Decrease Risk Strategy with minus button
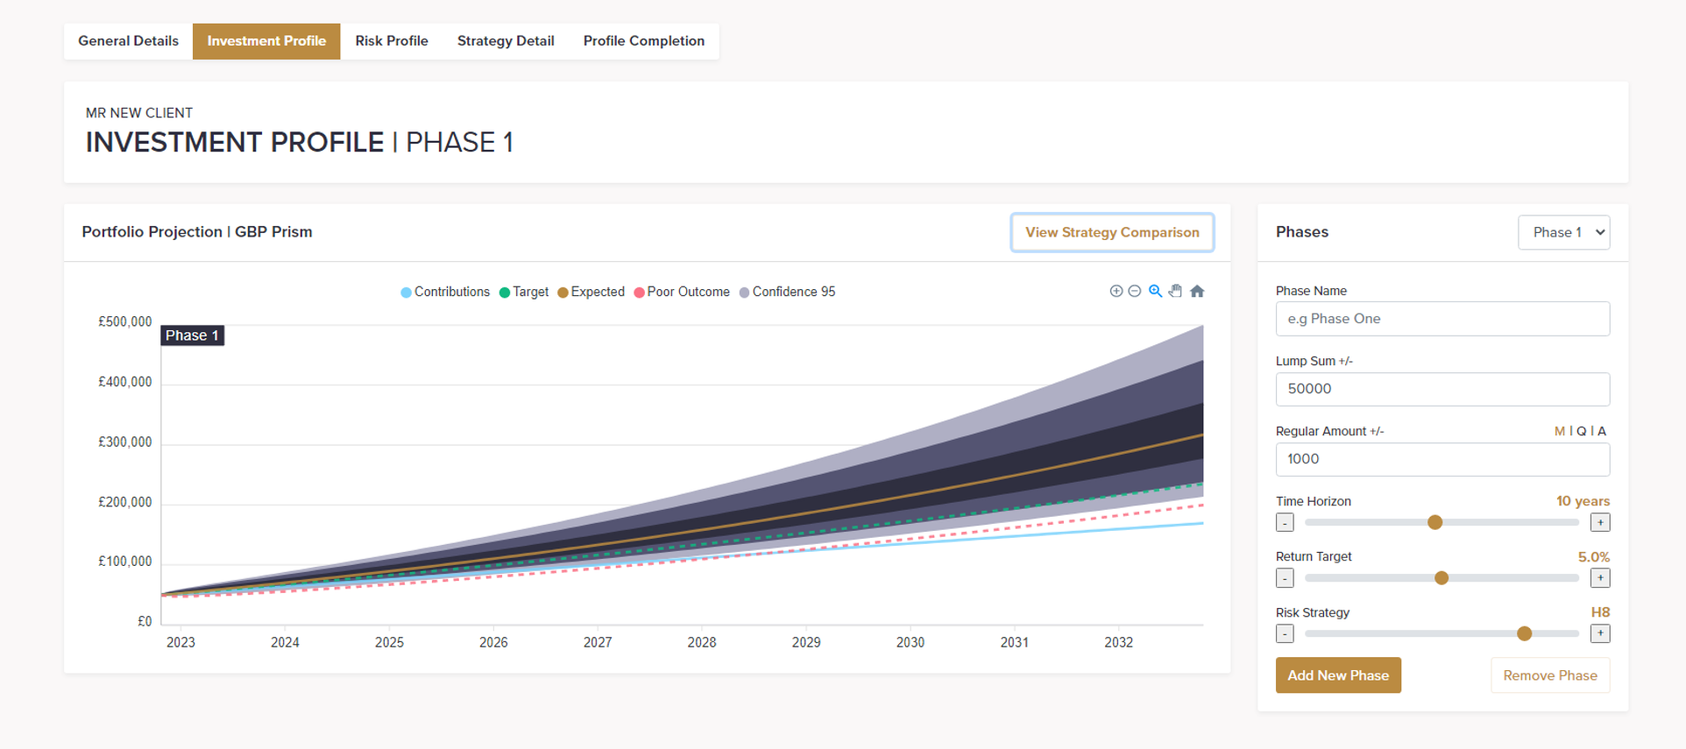The image size is (1686, 749). tap(1285, 633)
